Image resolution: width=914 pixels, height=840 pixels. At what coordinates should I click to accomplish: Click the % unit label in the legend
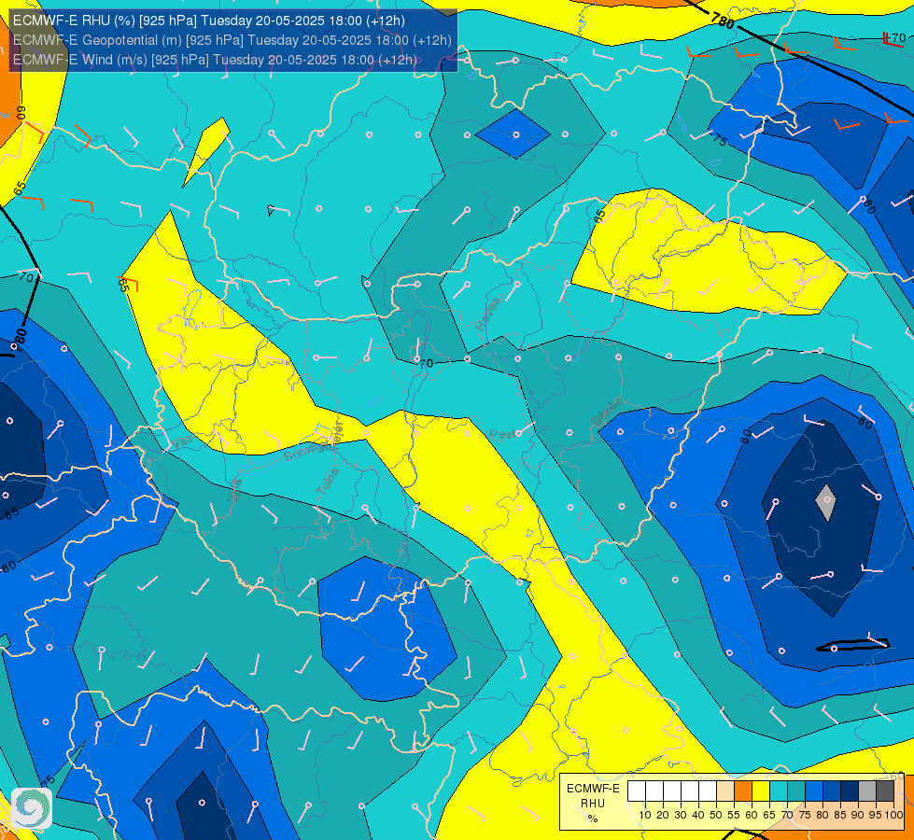pos(593,819)
